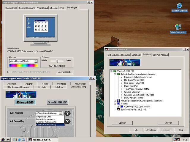The width and height of the screenshot is (190, 142).
Task: Switch to Prestaties tab
Action: [x=61, y=84]
